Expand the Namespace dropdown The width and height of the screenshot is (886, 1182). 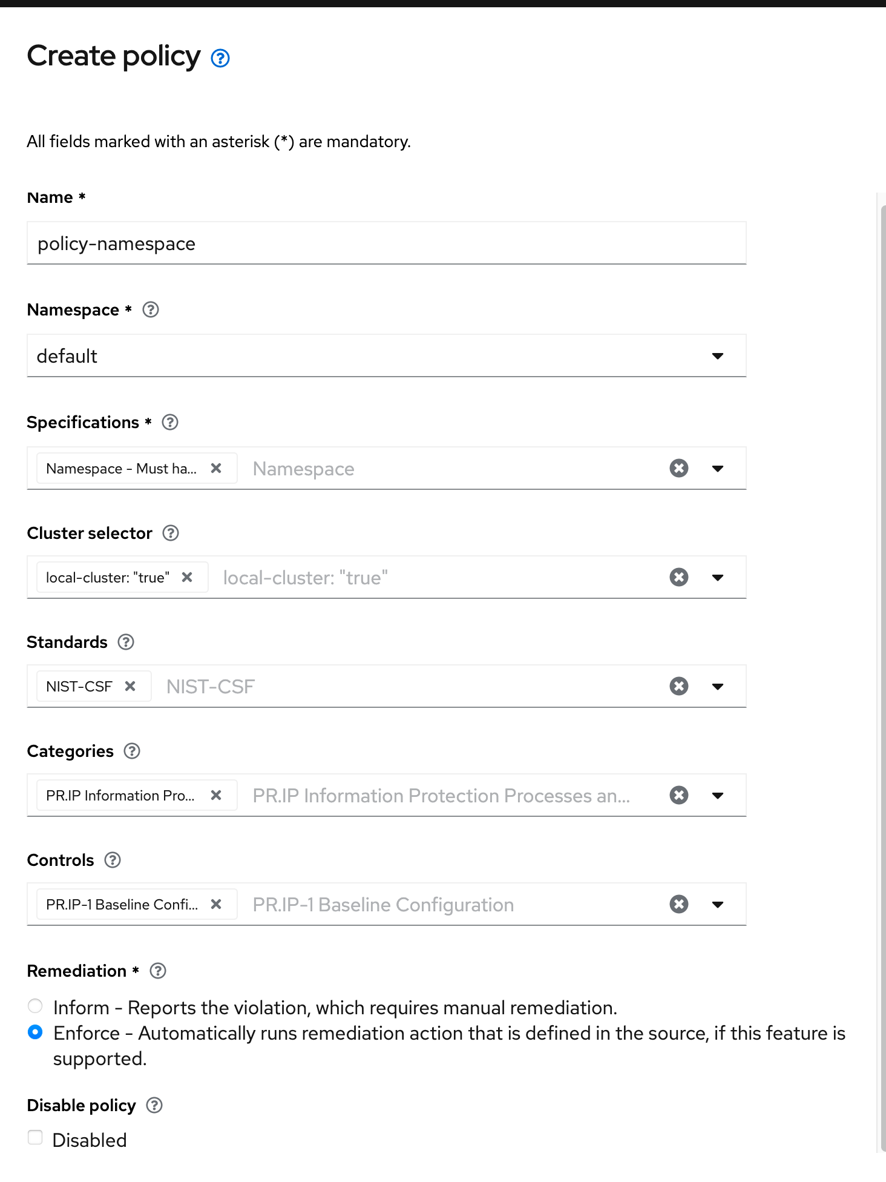click(718, 356)
